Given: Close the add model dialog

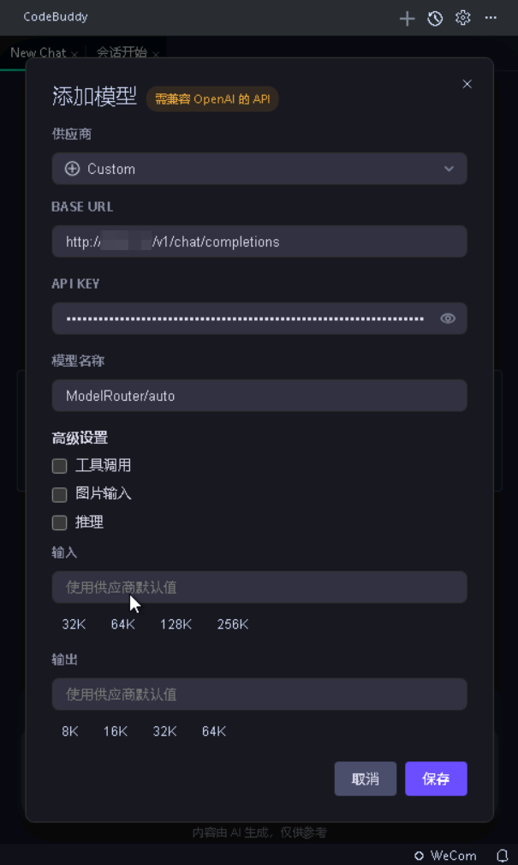Looking at the screenshot, I should click(467, 84).
